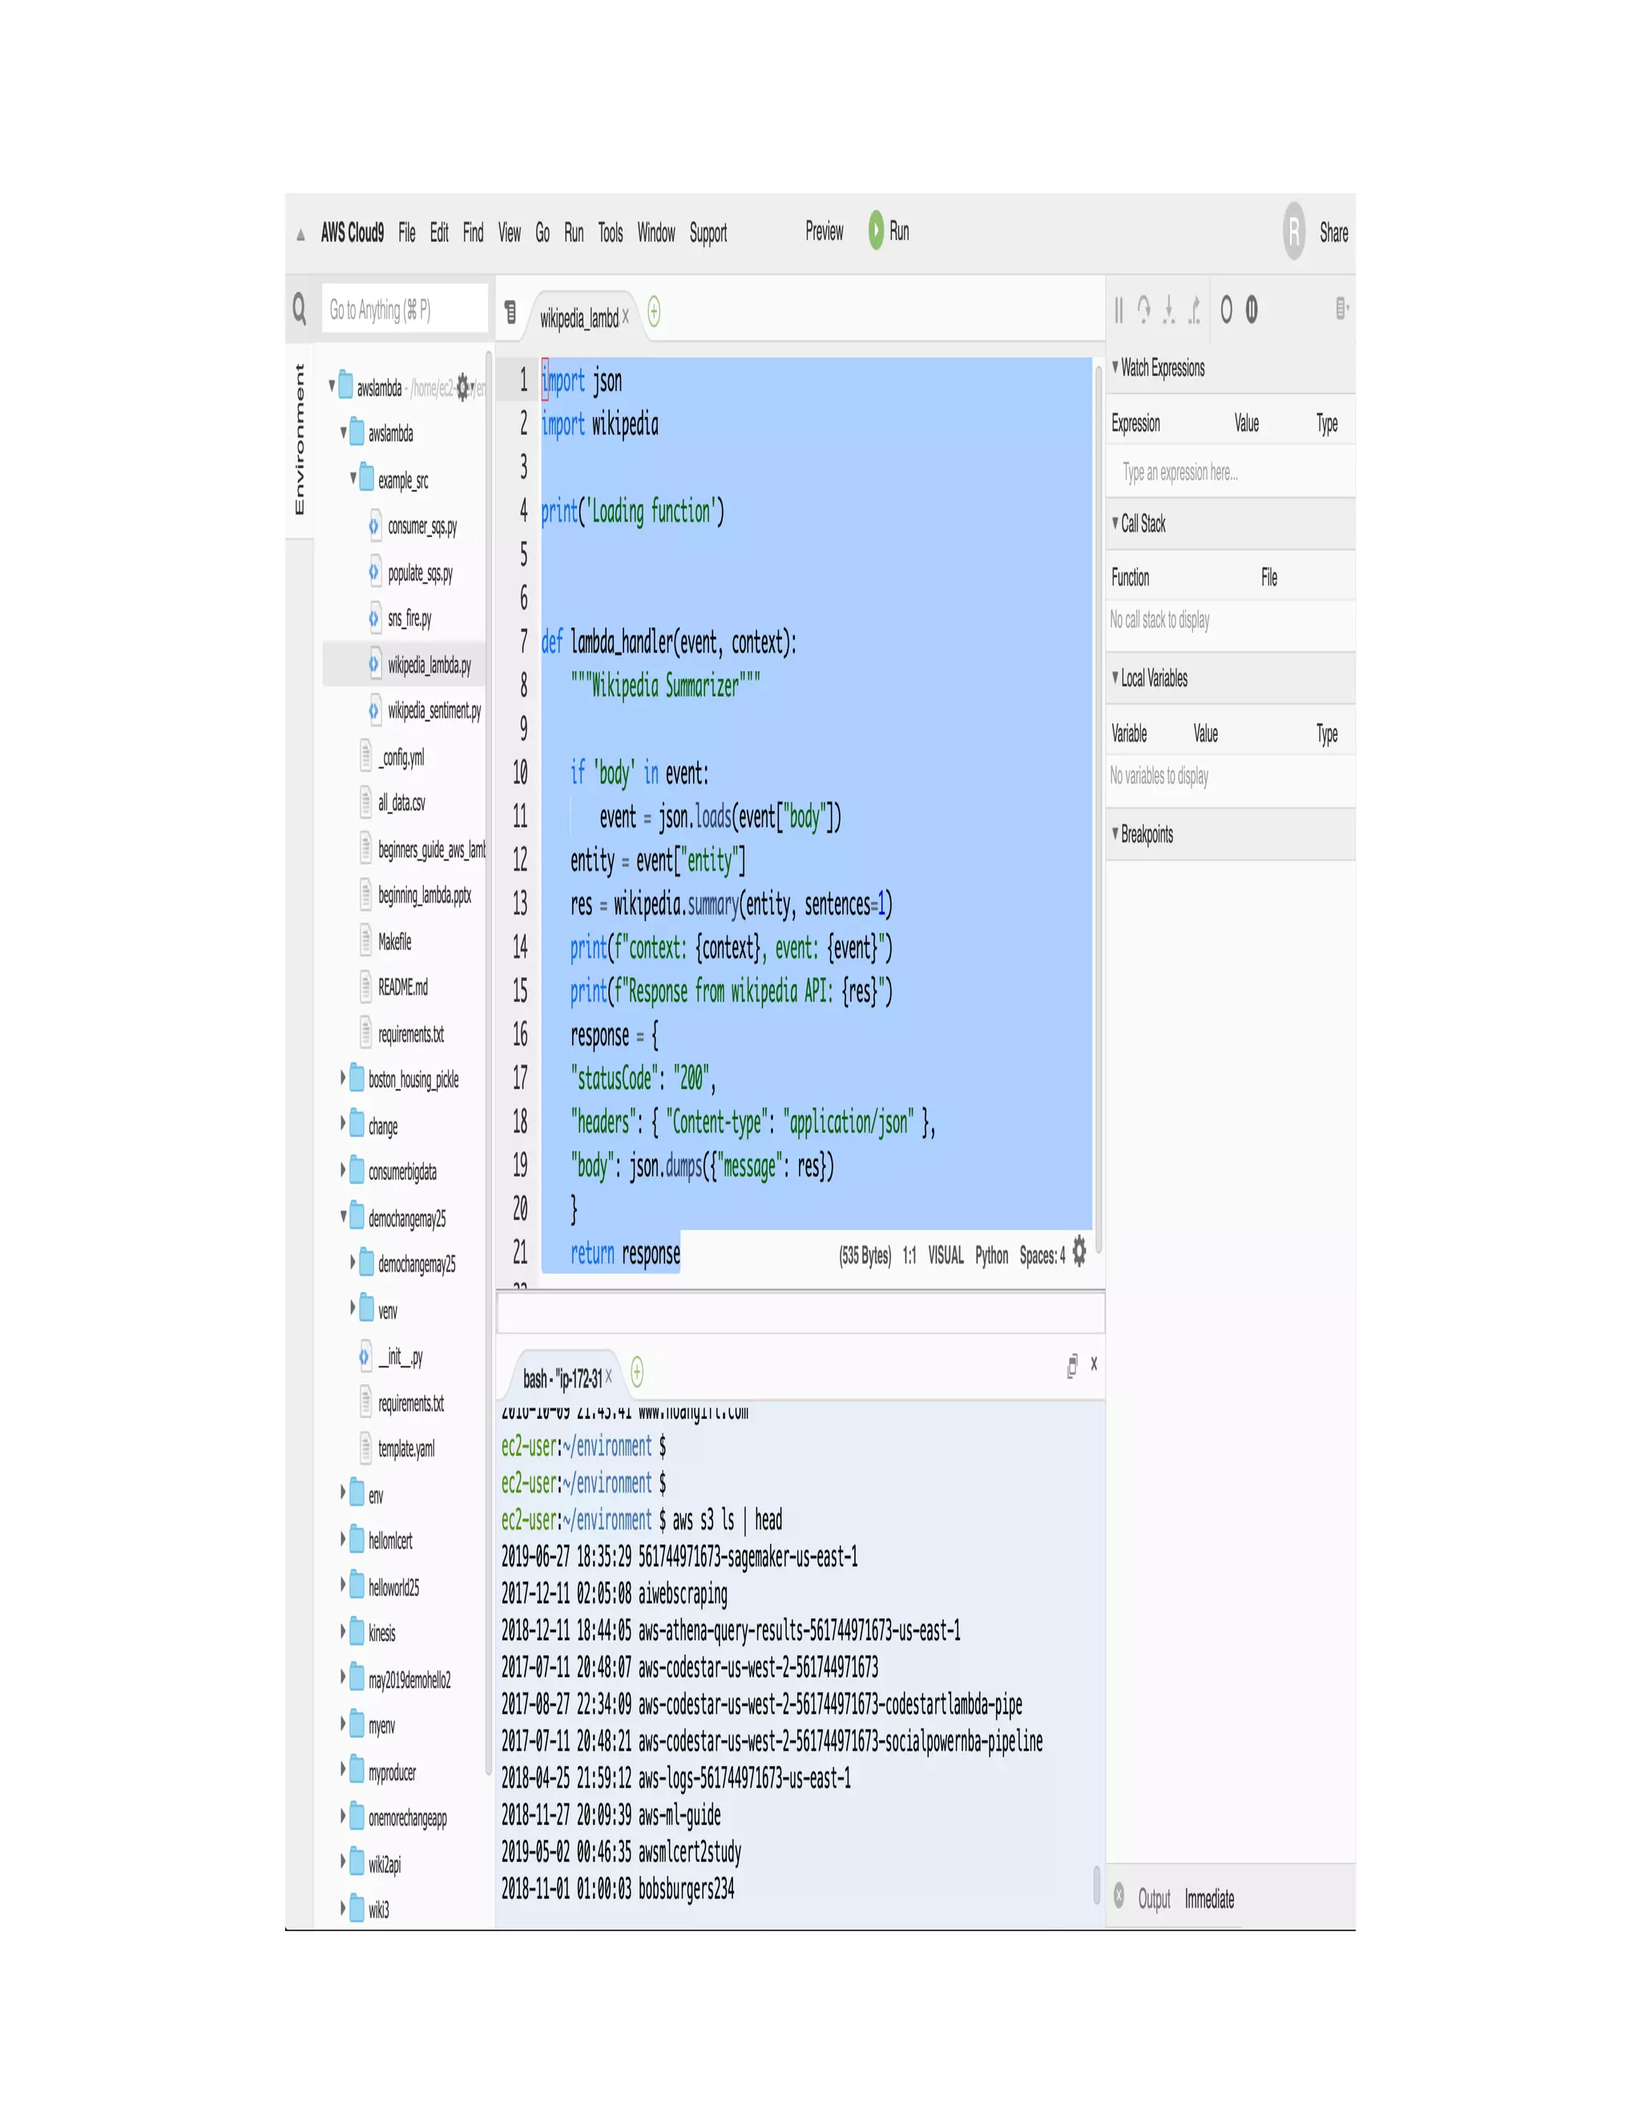Expand the boston_housing_pickle folder
This screenshot has width=1641, height=2124.
coord(343,1077)
